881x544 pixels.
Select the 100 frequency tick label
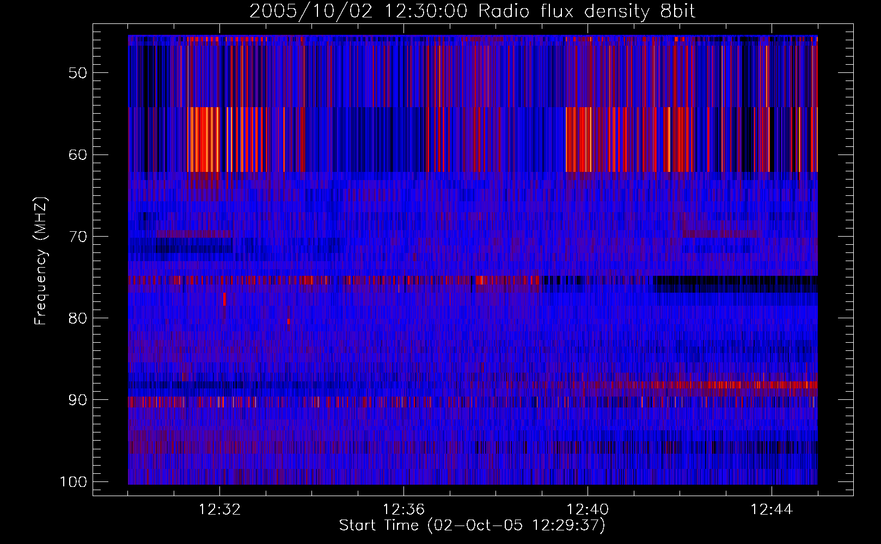coord(74,482)
